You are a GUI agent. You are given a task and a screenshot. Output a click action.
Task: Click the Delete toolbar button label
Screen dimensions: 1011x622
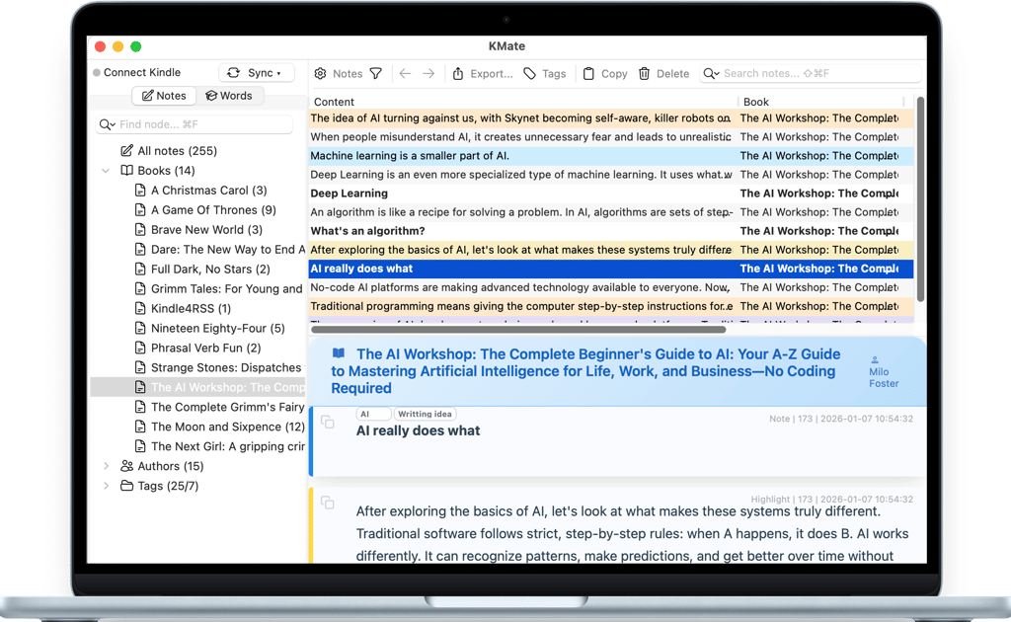coord(672,73)
